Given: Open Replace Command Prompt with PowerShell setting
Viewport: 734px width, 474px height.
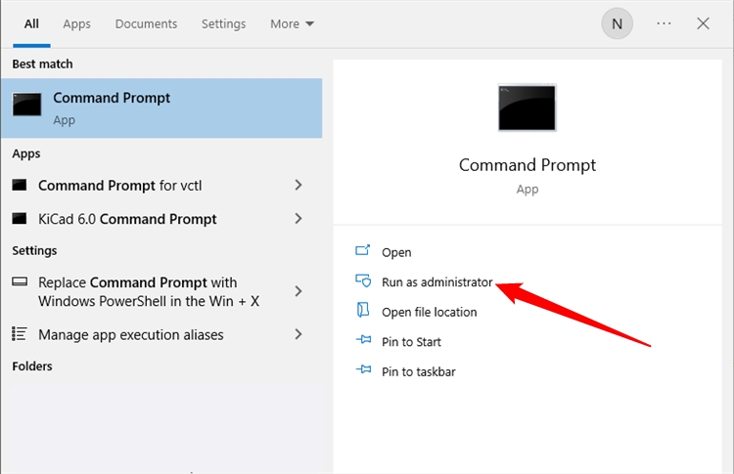Looking at the screenshot, I should tap(148, 291).
